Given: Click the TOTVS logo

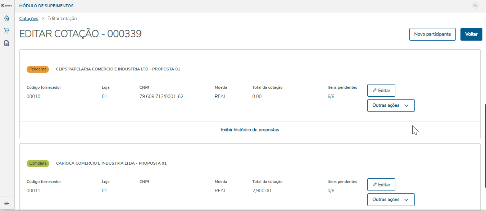Looking at the screenshot, I should (6, 6).
